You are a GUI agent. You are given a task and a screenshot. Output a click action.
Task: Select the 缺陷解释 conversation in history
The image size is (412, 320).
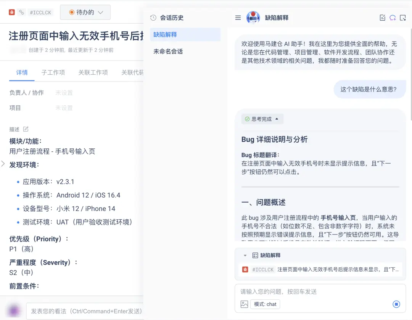click(185, 34)
